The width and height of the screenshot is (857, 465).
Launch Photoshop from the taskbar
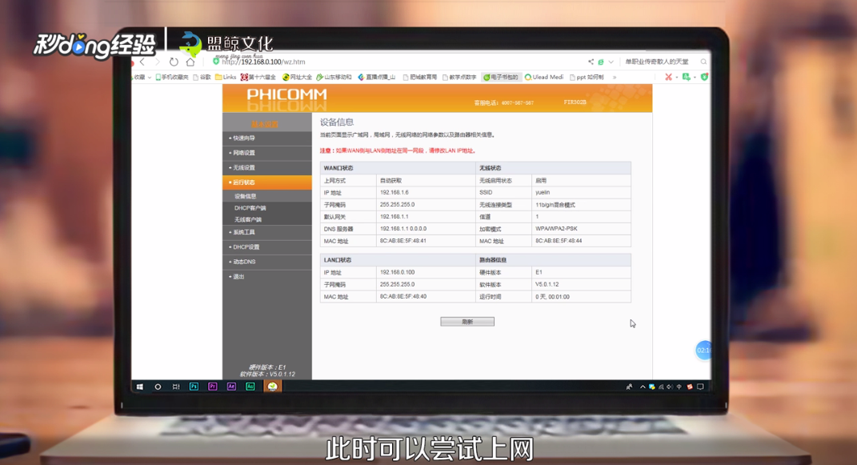pyautogui.click(x=194, y=387)
